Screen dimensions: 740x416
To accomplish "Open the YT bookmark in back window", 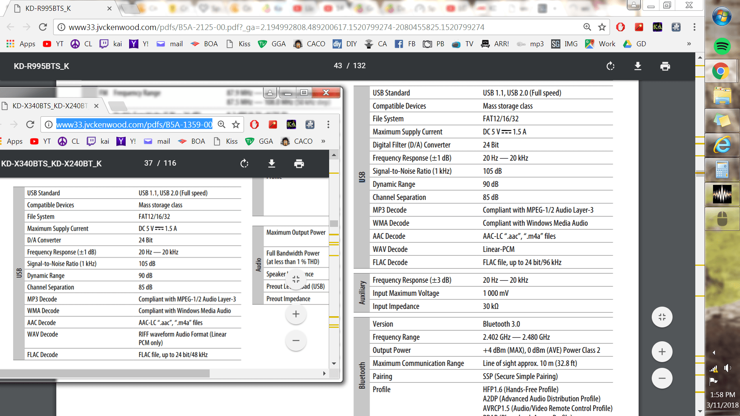I will coord(53,44).
